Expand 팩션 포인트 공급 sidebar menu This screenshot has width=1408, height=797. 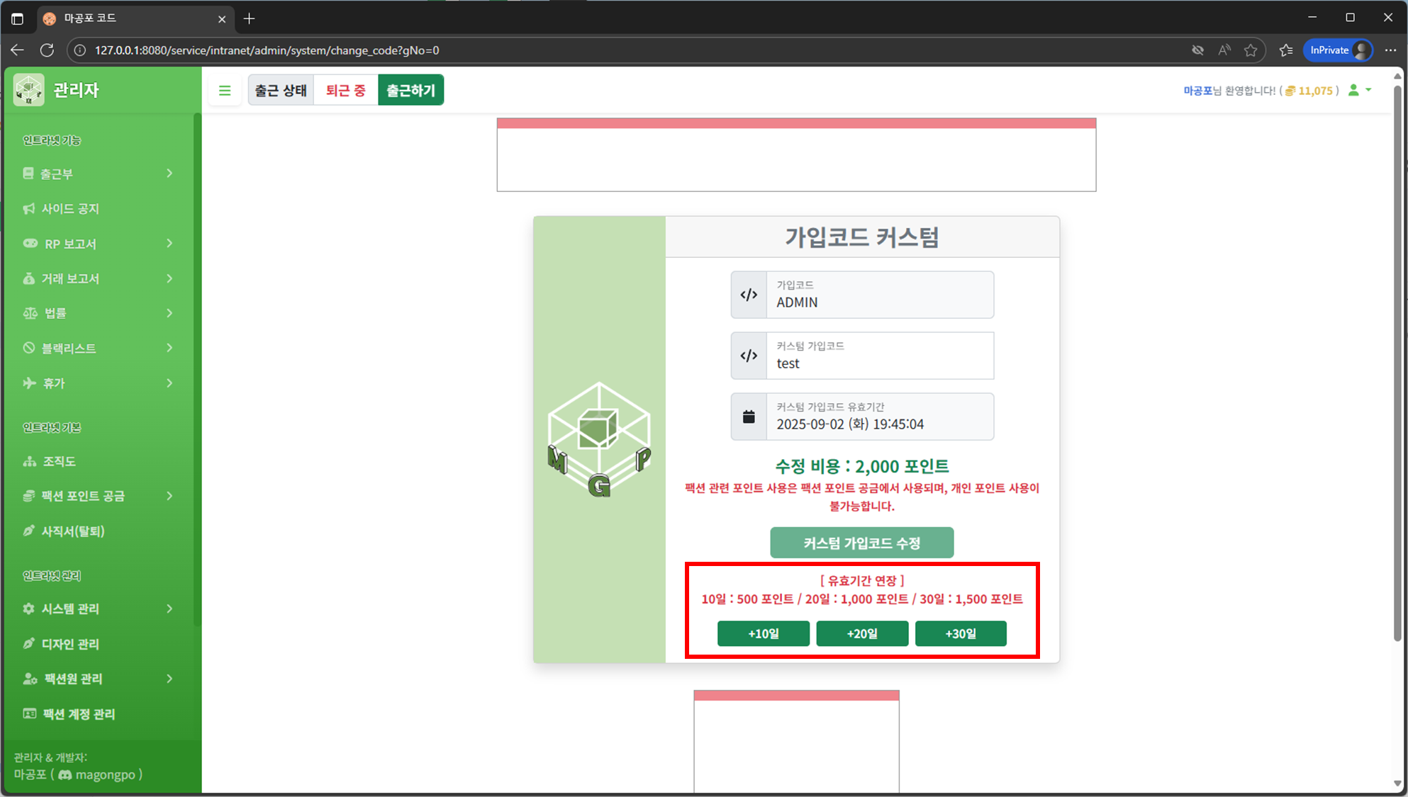pos(98,496)
